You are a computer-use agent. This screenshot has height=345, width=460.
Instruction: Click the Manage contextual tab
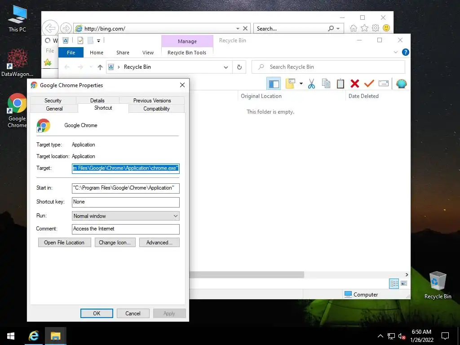(x=187, y=41)
